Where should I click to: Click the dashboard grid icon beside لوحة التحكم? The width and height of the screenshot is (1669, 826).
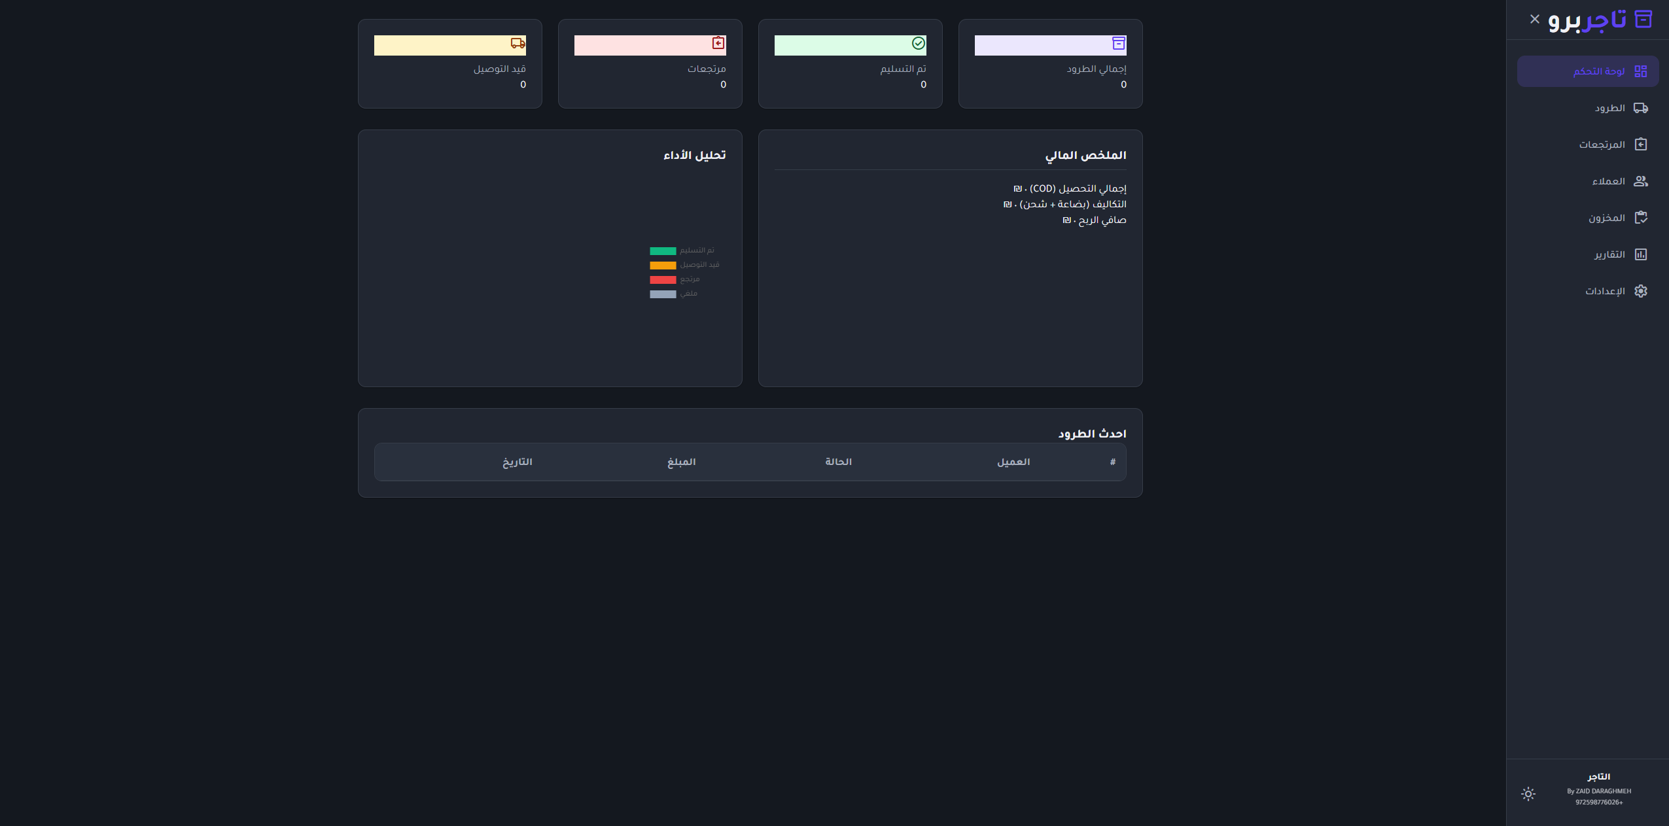tap(1640, 71)
